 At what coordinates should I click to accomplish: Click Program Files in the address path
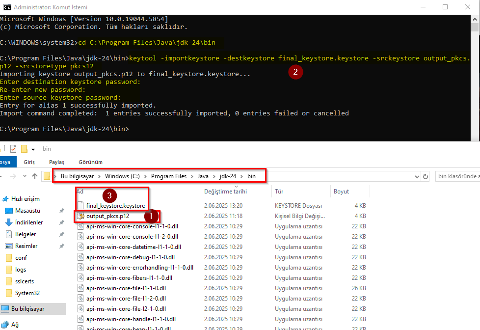[x=169, y=176]
